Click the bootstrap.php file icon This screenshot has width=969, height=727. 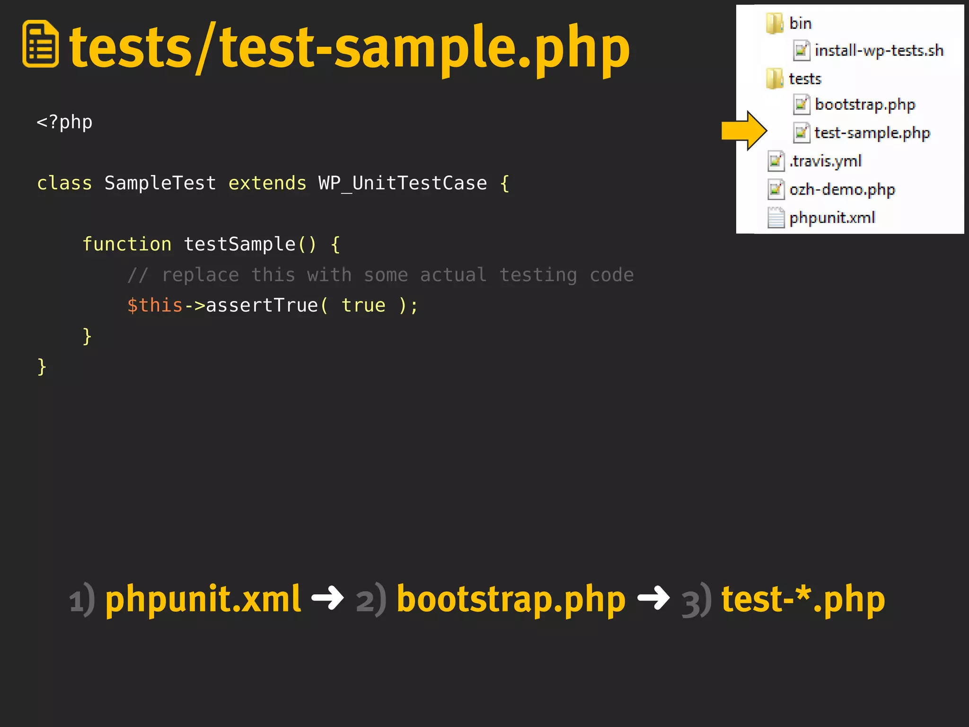click(802, 105)
